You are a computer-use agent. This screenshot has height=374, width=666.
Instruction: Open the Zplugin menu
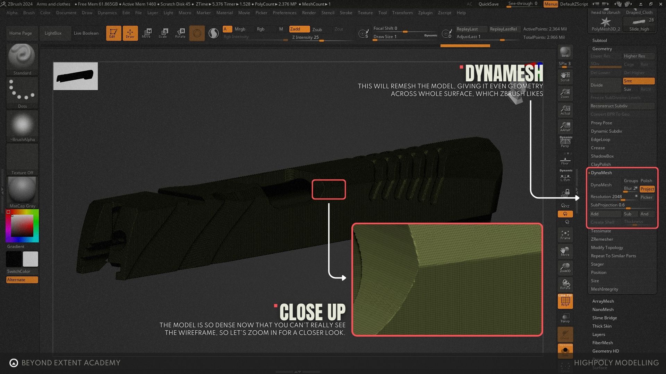pos(425,13)
